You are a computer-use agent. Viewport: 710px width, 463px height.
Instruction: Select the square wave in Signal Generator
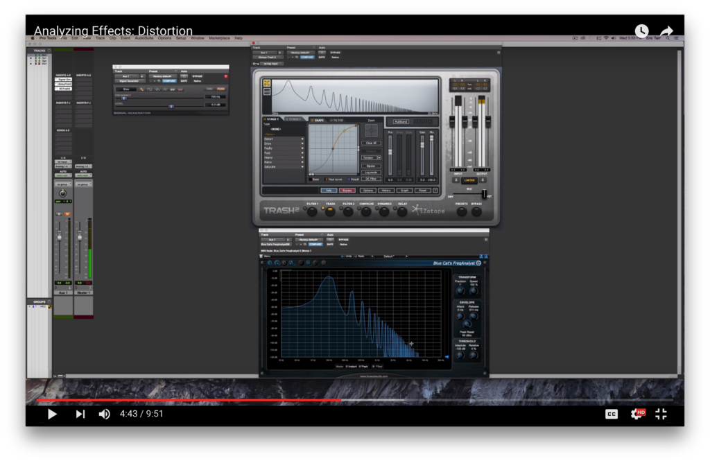[149, 89]
